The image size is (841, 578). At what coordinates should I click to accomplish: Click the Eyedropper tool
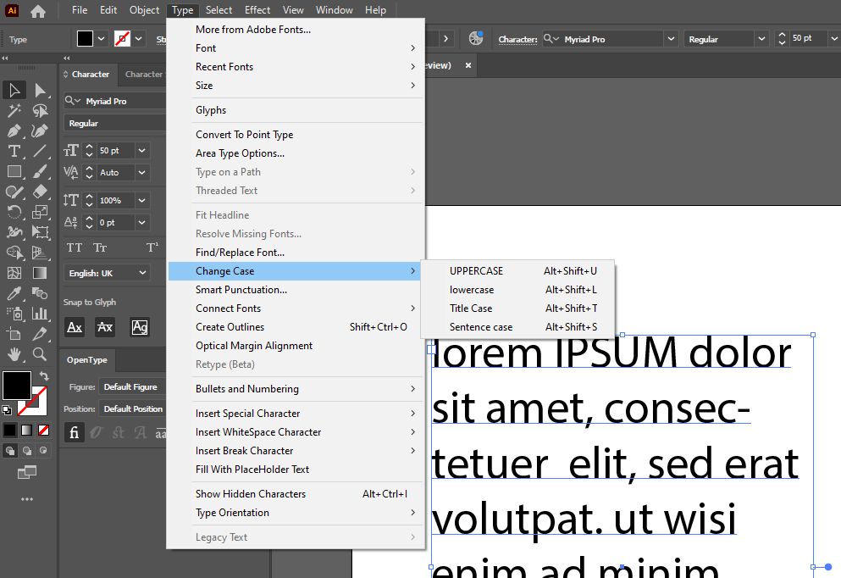click(x=14, y=293)
